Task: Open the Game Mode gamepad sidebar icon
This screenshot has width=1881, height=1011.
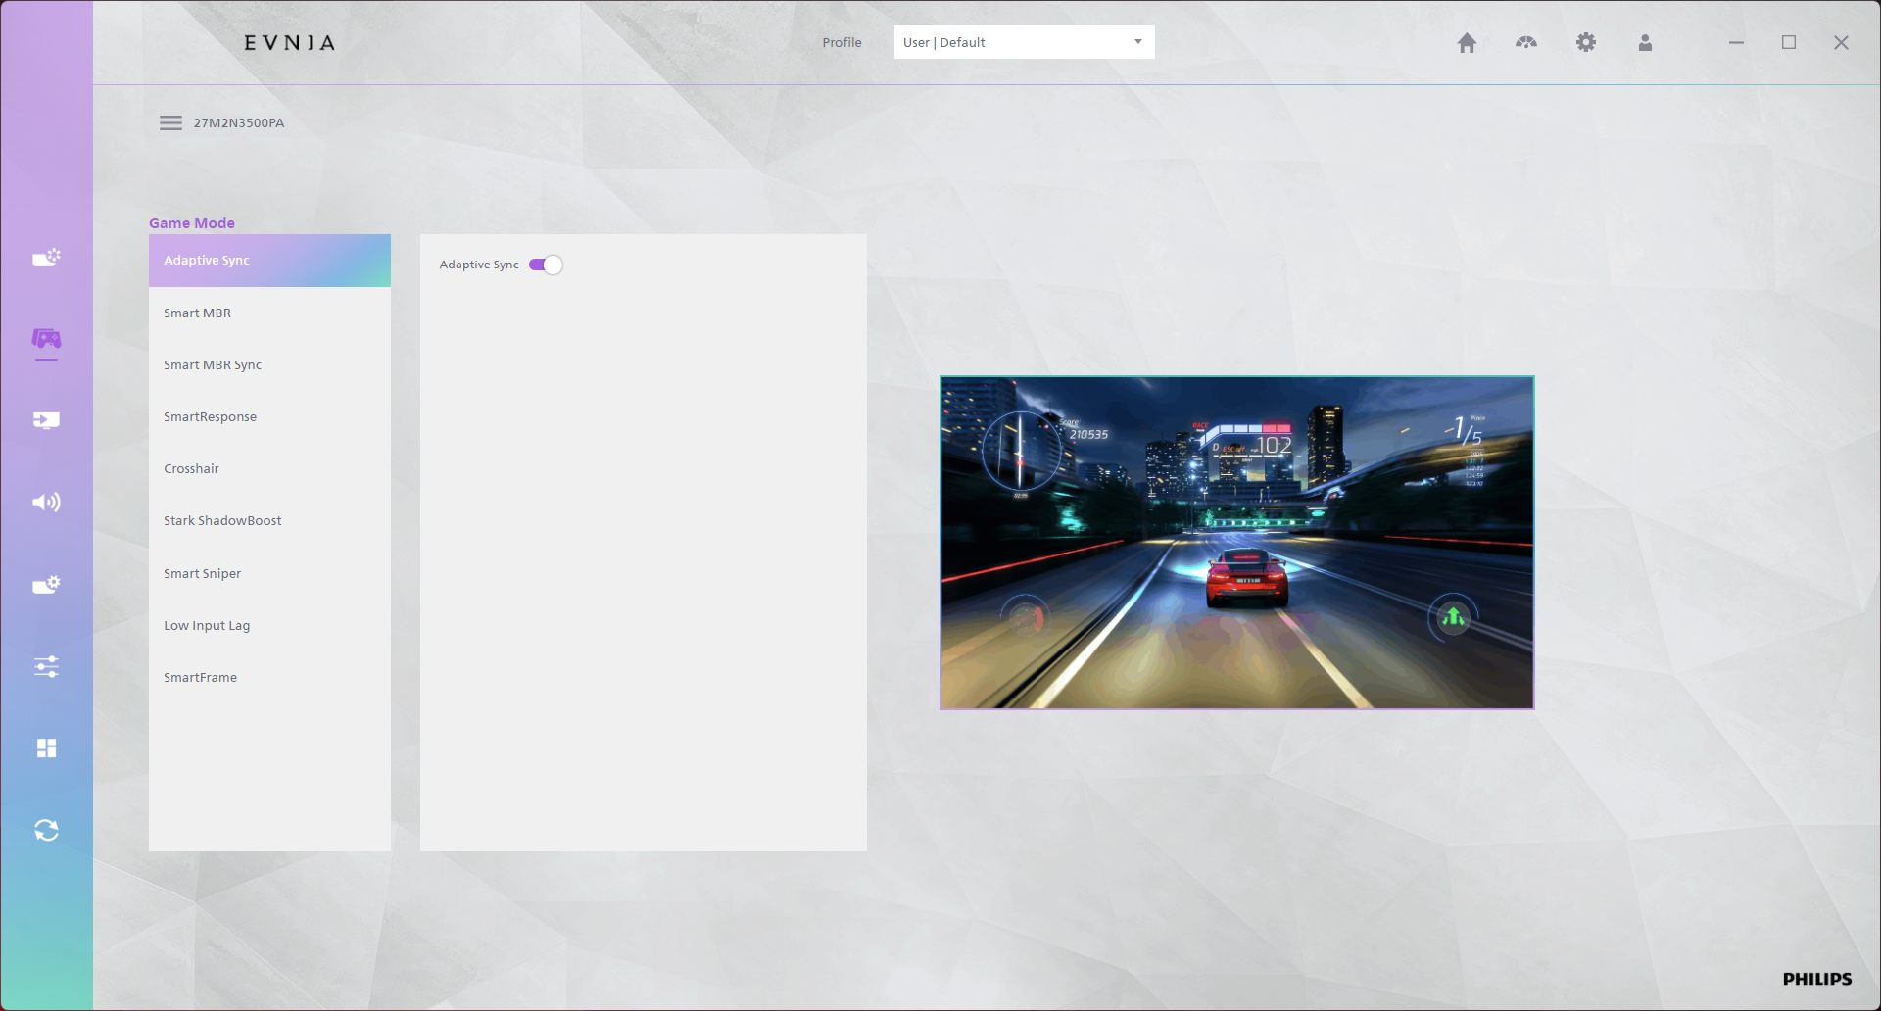Action: coord(46,339)
